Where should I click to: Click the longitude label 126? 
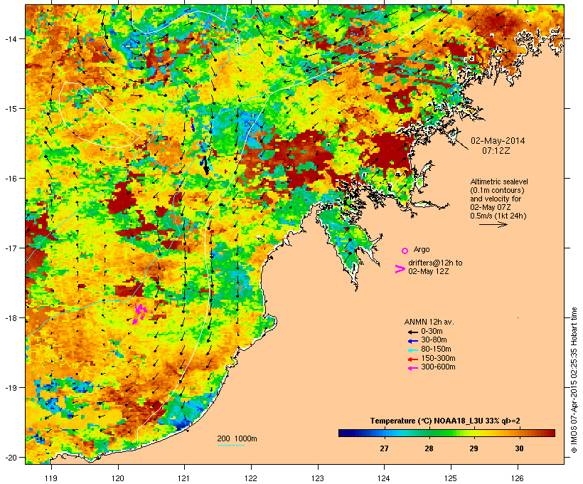tap(518, 478)
